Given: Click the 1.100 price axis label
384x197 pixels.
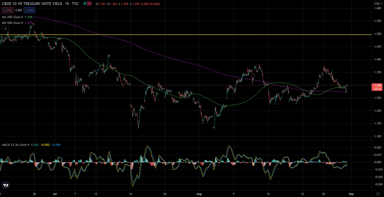Looking at the screenshot, I should coord(378,137).
